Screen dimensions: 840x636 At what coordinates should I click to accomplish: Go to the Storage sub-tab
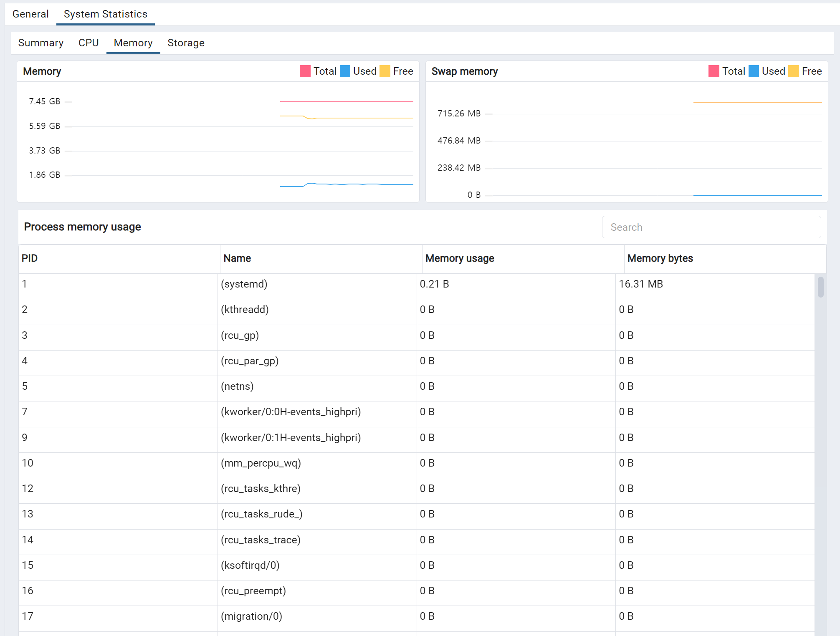[186, 43]
